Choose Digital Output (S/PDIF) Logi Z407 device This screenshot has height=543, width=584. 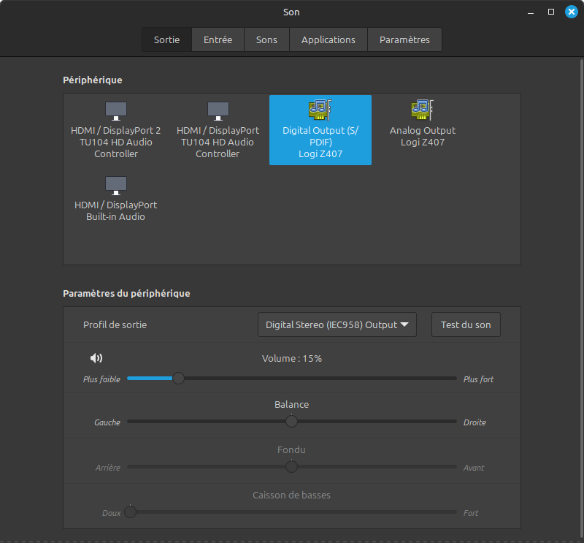point(320,130)
